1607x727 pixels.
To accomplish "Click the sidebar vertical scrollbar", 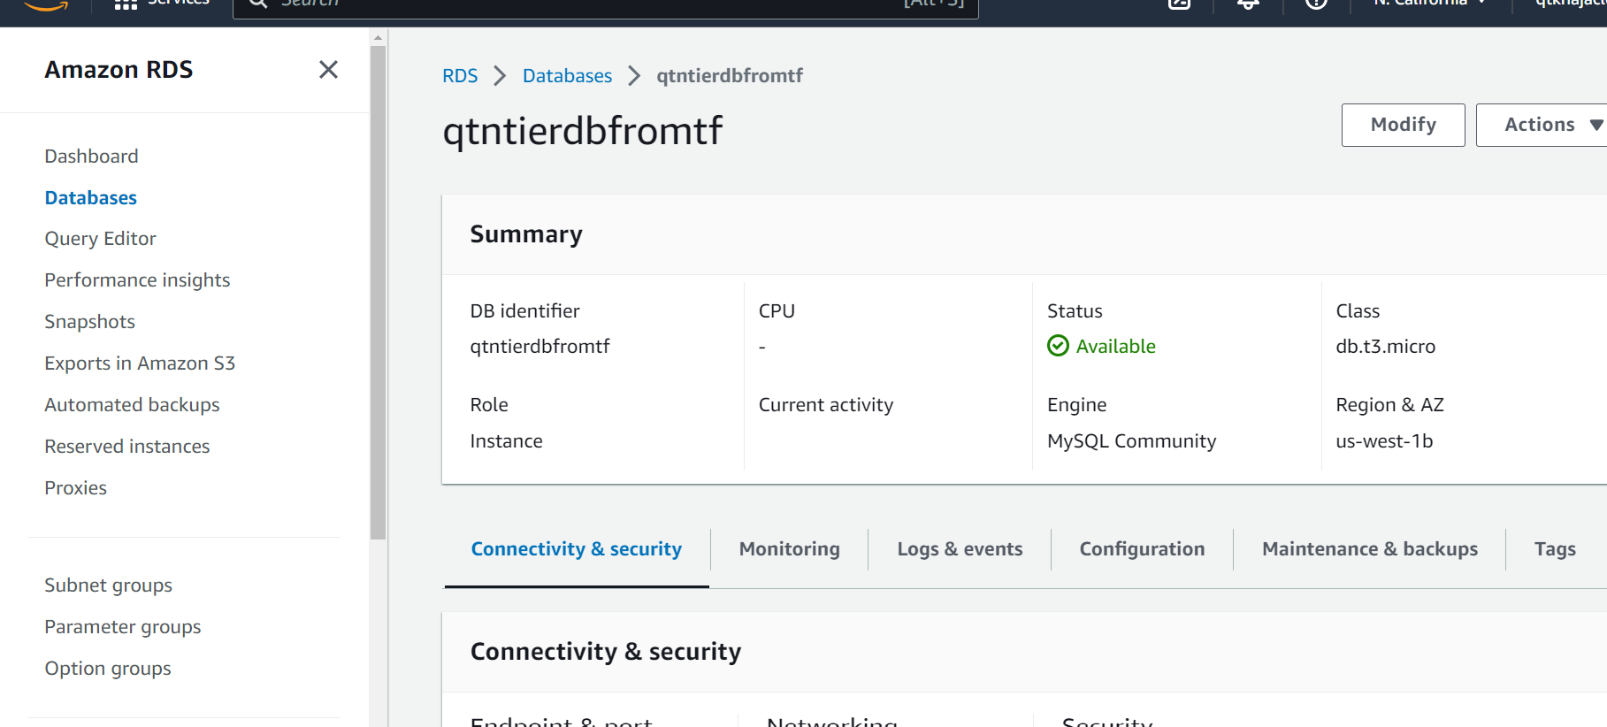I will [x=379, y=292].
